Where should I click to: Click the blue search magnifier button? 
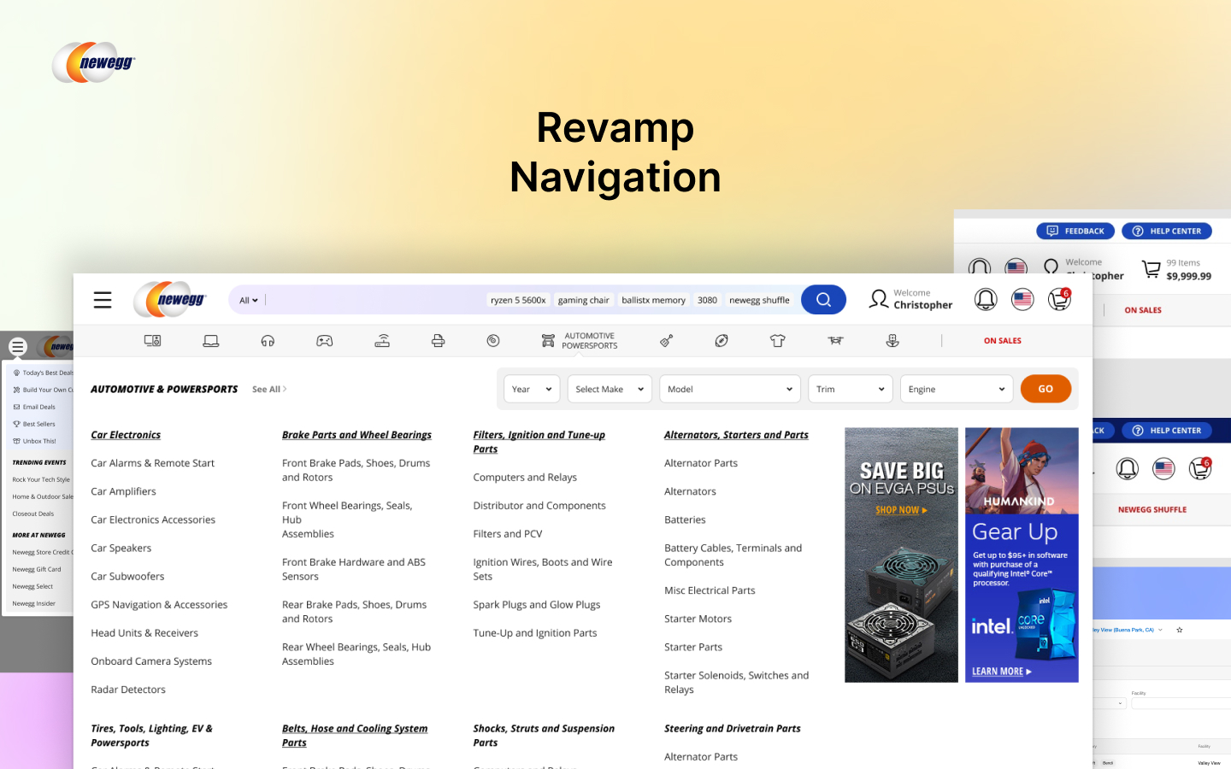click(823, 300)
